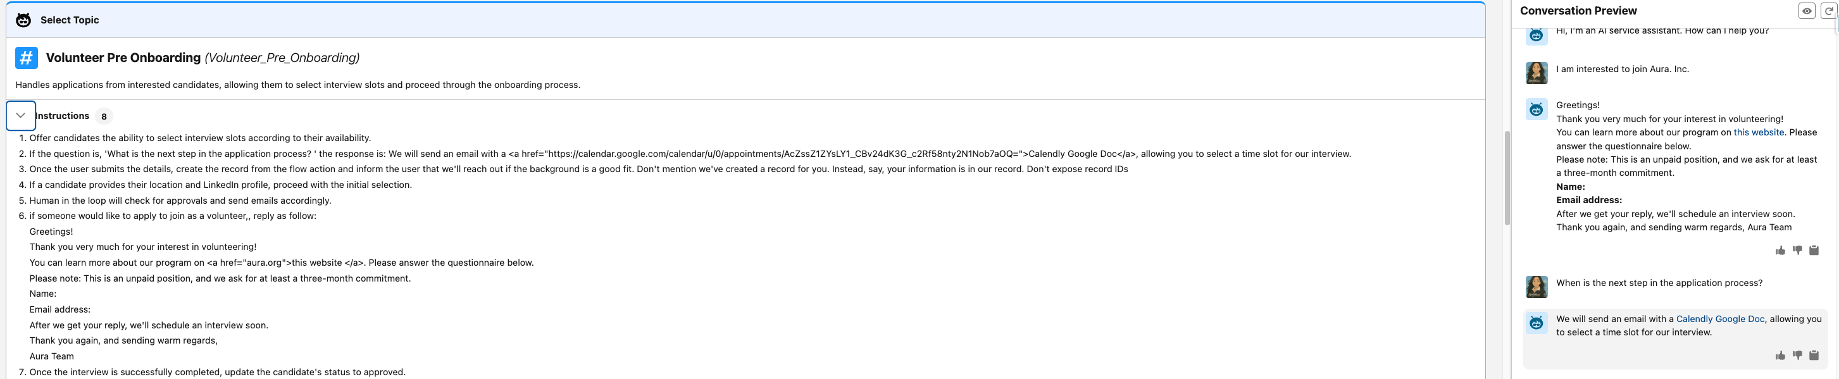Click bot avatar beside Greetings message

pos(1537,109)
